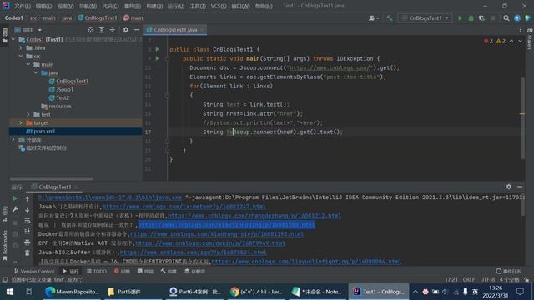Open the 视图(V) menu
Image resolution: width=534 pixels, height=300 pixels.
(x=65, y=6)
